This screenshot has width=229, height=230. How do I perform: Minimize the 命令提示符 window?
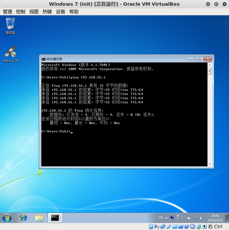click(191, 59)
